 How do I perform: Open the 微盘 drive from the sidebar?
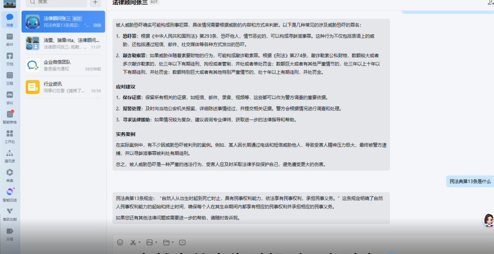[x=10, y=175]
